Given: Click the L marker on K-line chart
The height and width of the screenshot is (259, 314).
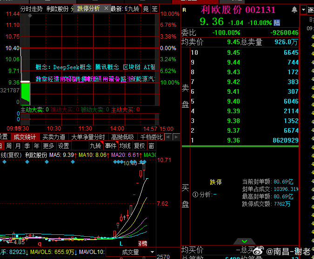Looking at the screenshot, I should tap(121, 244).
